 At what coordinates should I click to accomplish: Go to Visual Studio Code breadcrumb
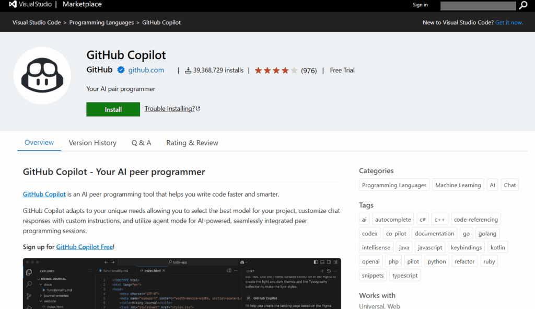37,22
